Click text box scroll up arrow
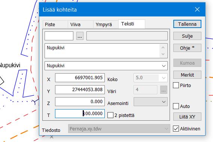Screen dimensions: 213x142 pos(163,47)
